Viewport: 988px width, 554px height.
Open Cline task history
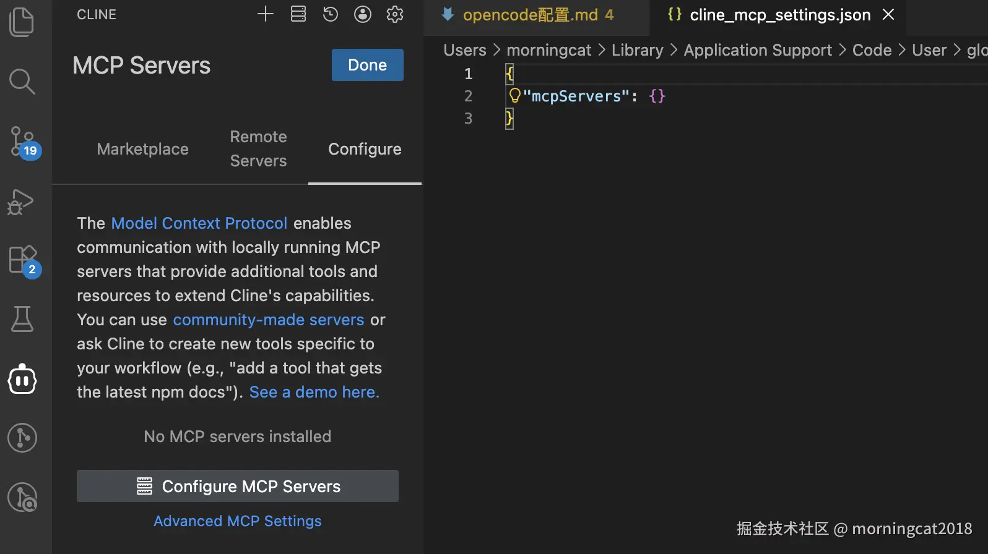click(331, 14)
